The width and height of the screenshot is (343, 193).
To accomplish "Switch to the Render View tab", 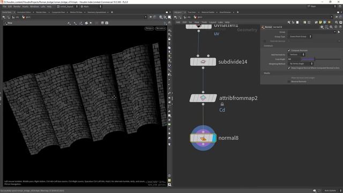I will click(41, 12).
